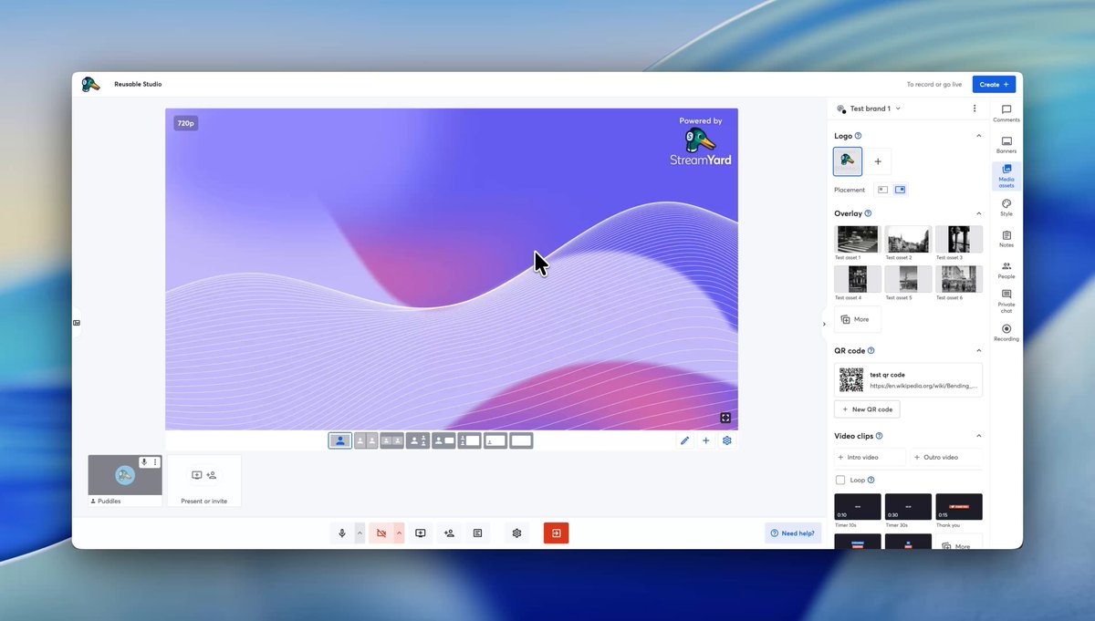Enable the Loop checkbox
The width and height of the screenshot is (1095, 621).
click(840, 480)
